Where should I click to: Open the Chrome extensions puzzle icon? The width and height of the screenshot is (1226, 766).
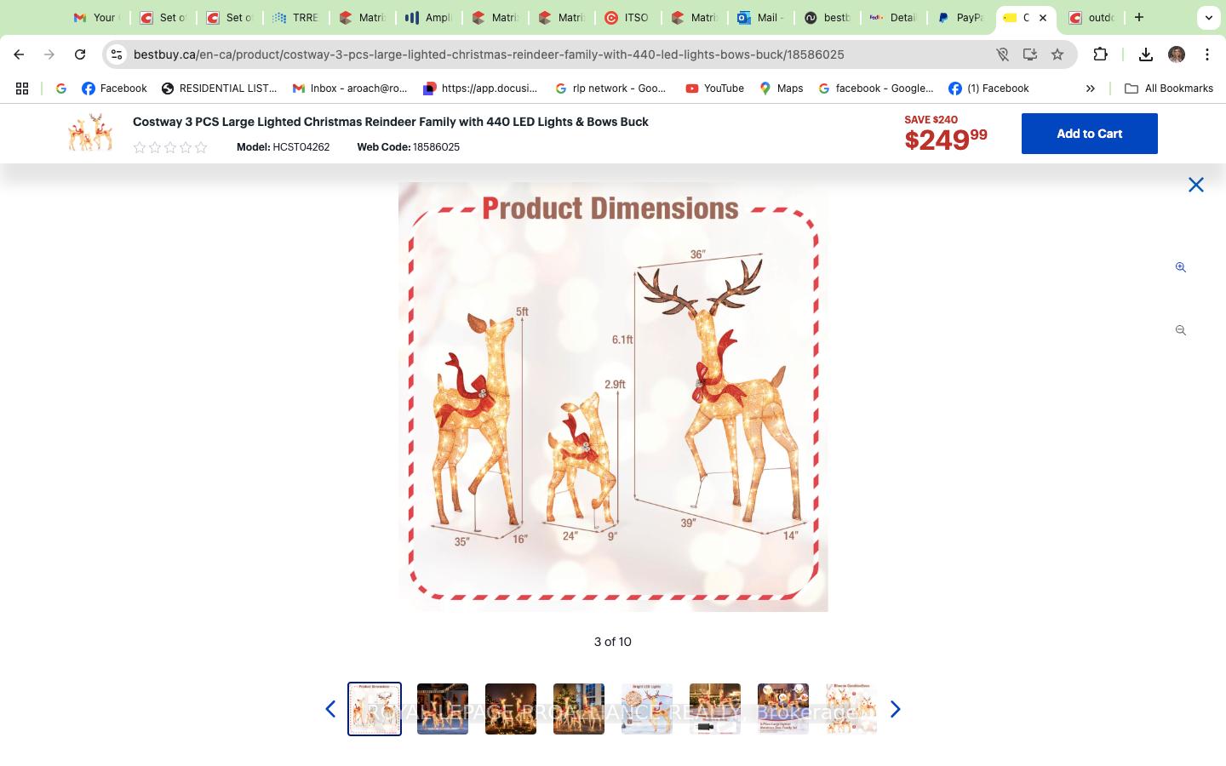(1100, 54)
